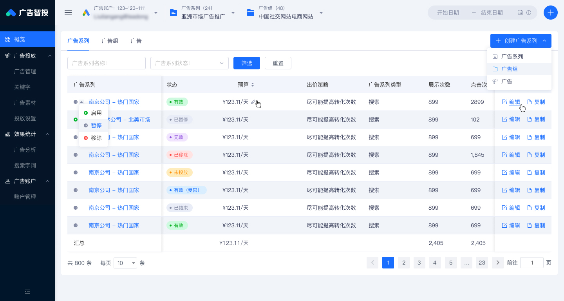This screenshot has width=564, height=301.
Task: Expand the 每页 page size selector
Action: point(125,263)
